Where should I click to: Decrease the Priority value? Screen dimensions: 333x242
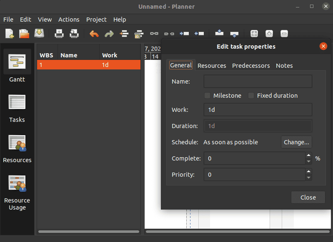point(308,178)
